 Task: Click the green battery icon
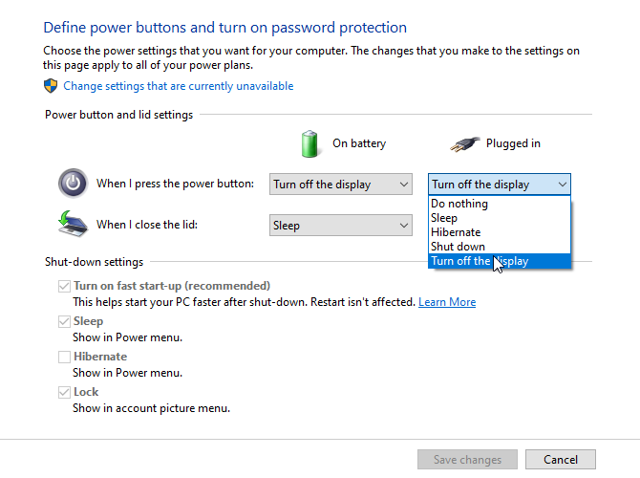coord(309,143)
